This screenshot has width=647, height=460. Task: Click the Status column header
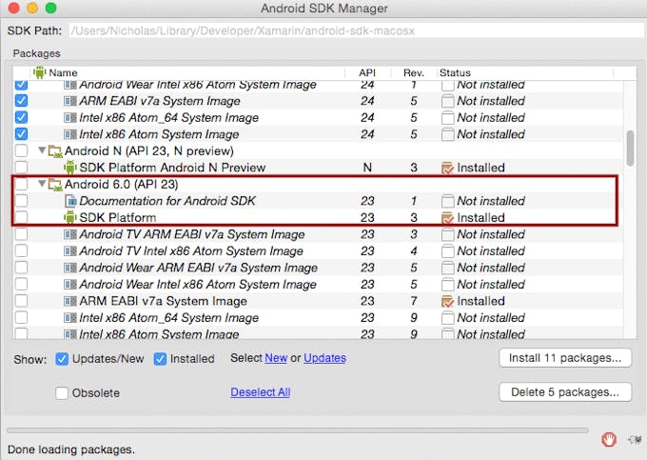(455, 72)
